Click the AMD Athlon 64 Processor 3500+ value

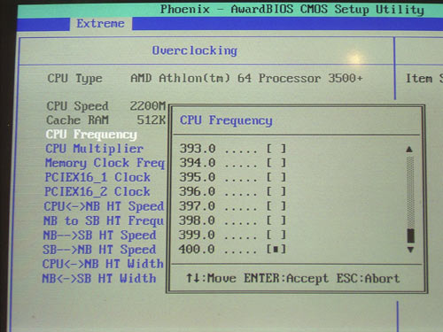(246, 78)
